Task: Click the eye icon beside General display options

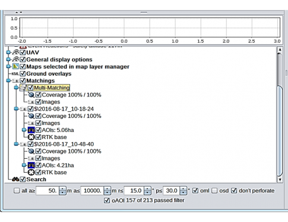Action: 15,60
